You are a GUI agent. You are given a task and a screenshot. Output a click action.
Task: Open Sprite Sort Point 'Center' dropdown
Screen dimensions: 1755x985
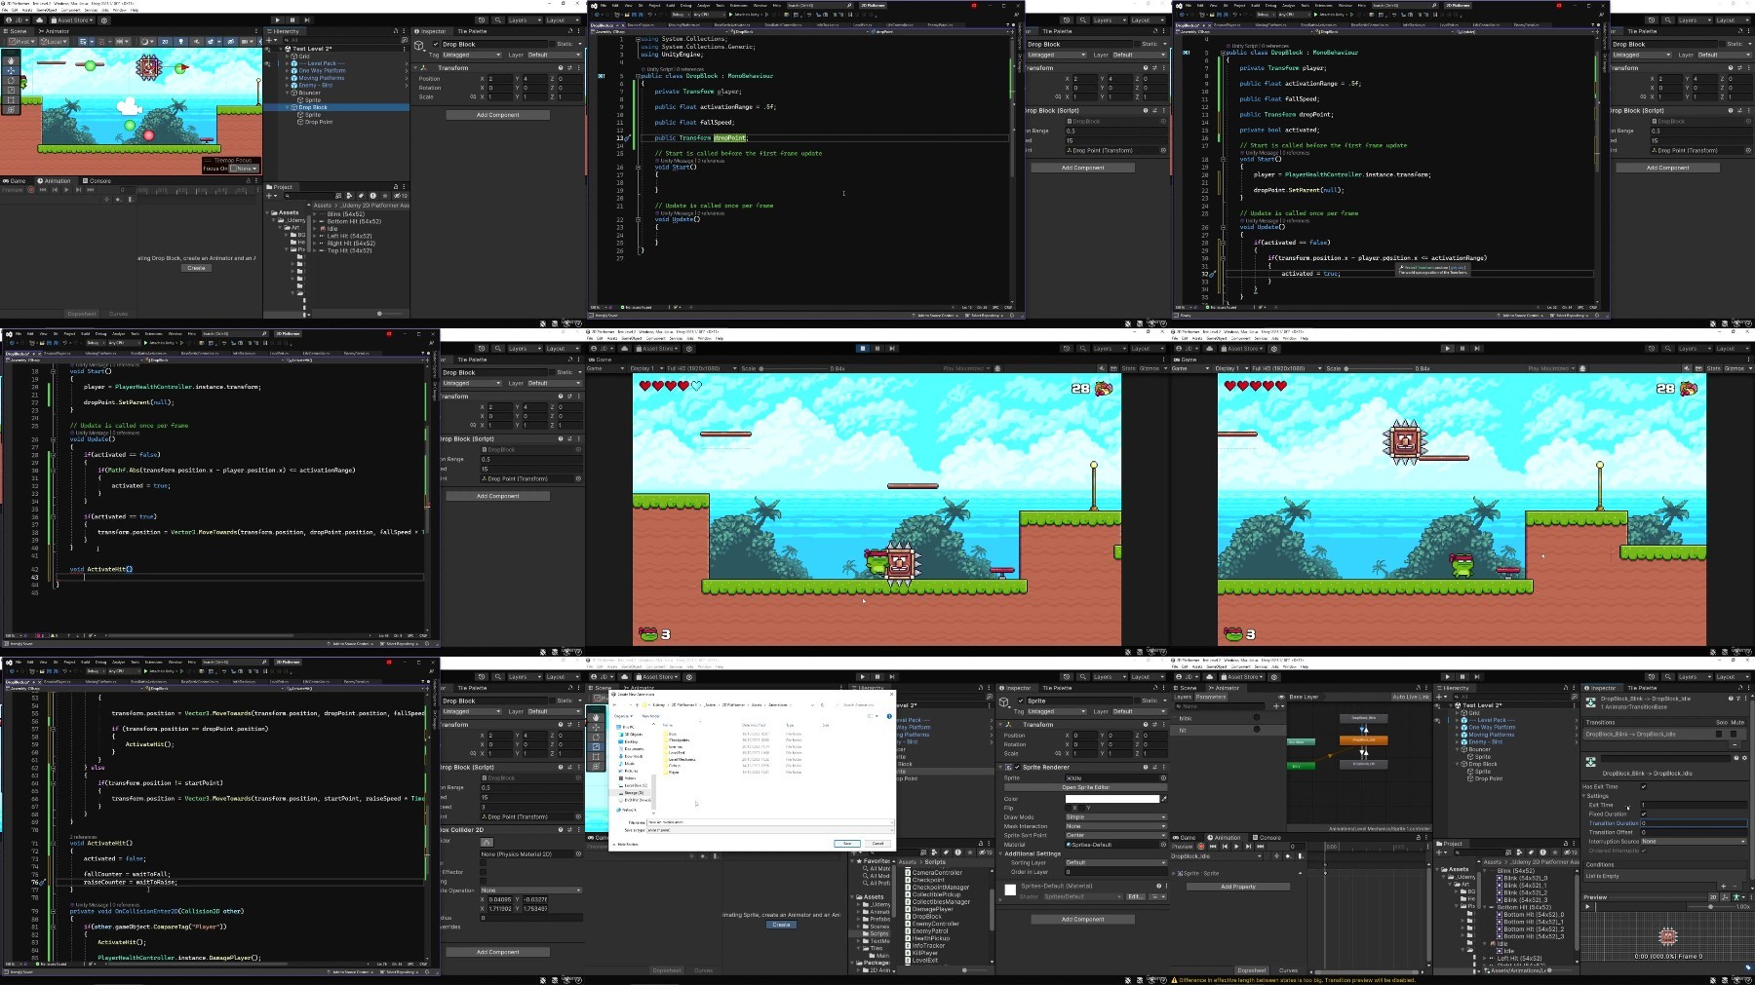(1115, 835)
